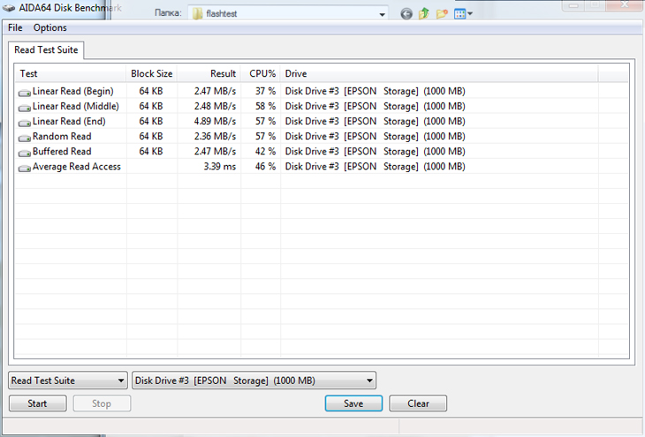Screen dimensions: 645x437
Task: Click the Buffered Read drive description text
Action: (376, 151)
